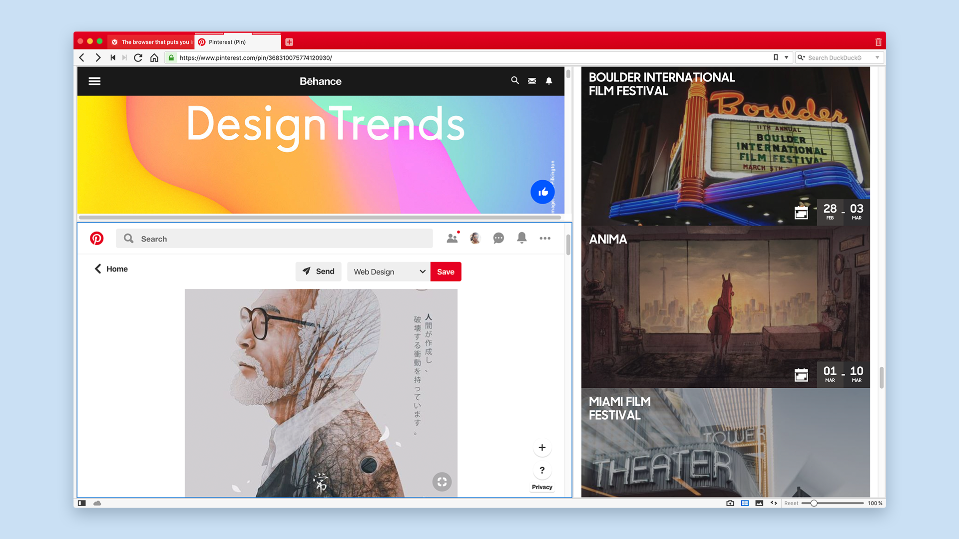Reset the zoom level

click(x=791, y=503)
